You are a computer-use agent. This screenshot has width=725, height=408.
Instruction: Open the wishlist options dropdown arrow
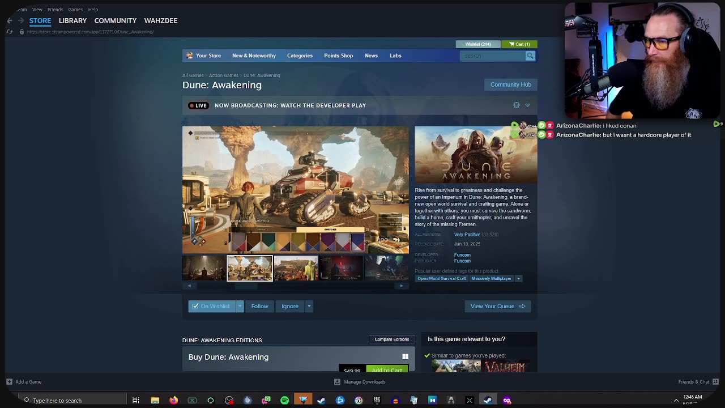point(240,306)
